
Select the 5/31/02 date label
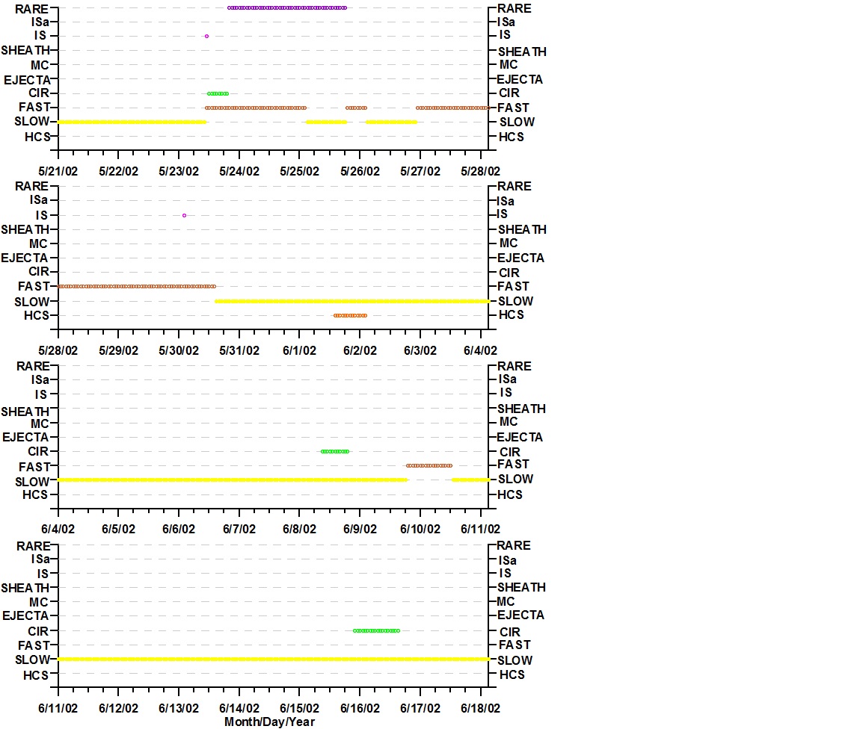tap(239, 350)
